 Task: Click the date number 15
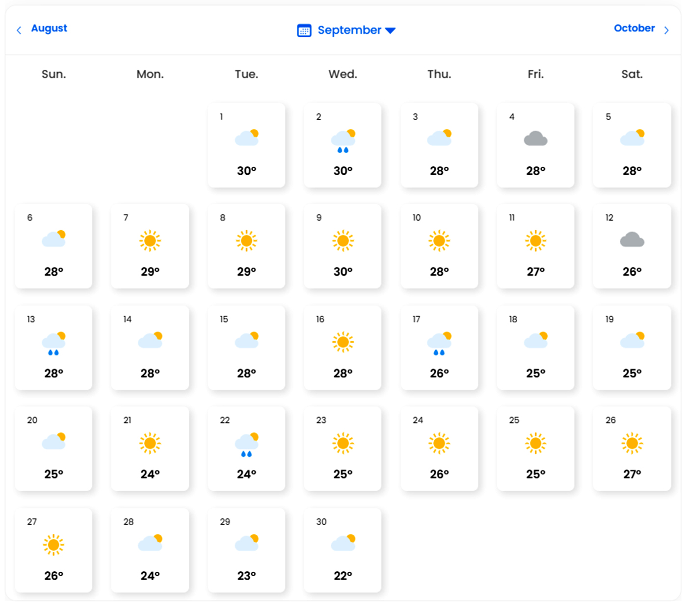(x=224, y=320)
